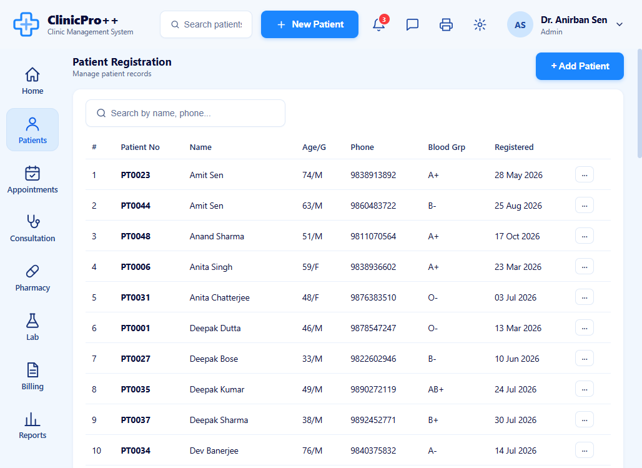Screen dimensions: 642x468
Task: Focus the Search by name, phone field
Action: tap(185, 113)
